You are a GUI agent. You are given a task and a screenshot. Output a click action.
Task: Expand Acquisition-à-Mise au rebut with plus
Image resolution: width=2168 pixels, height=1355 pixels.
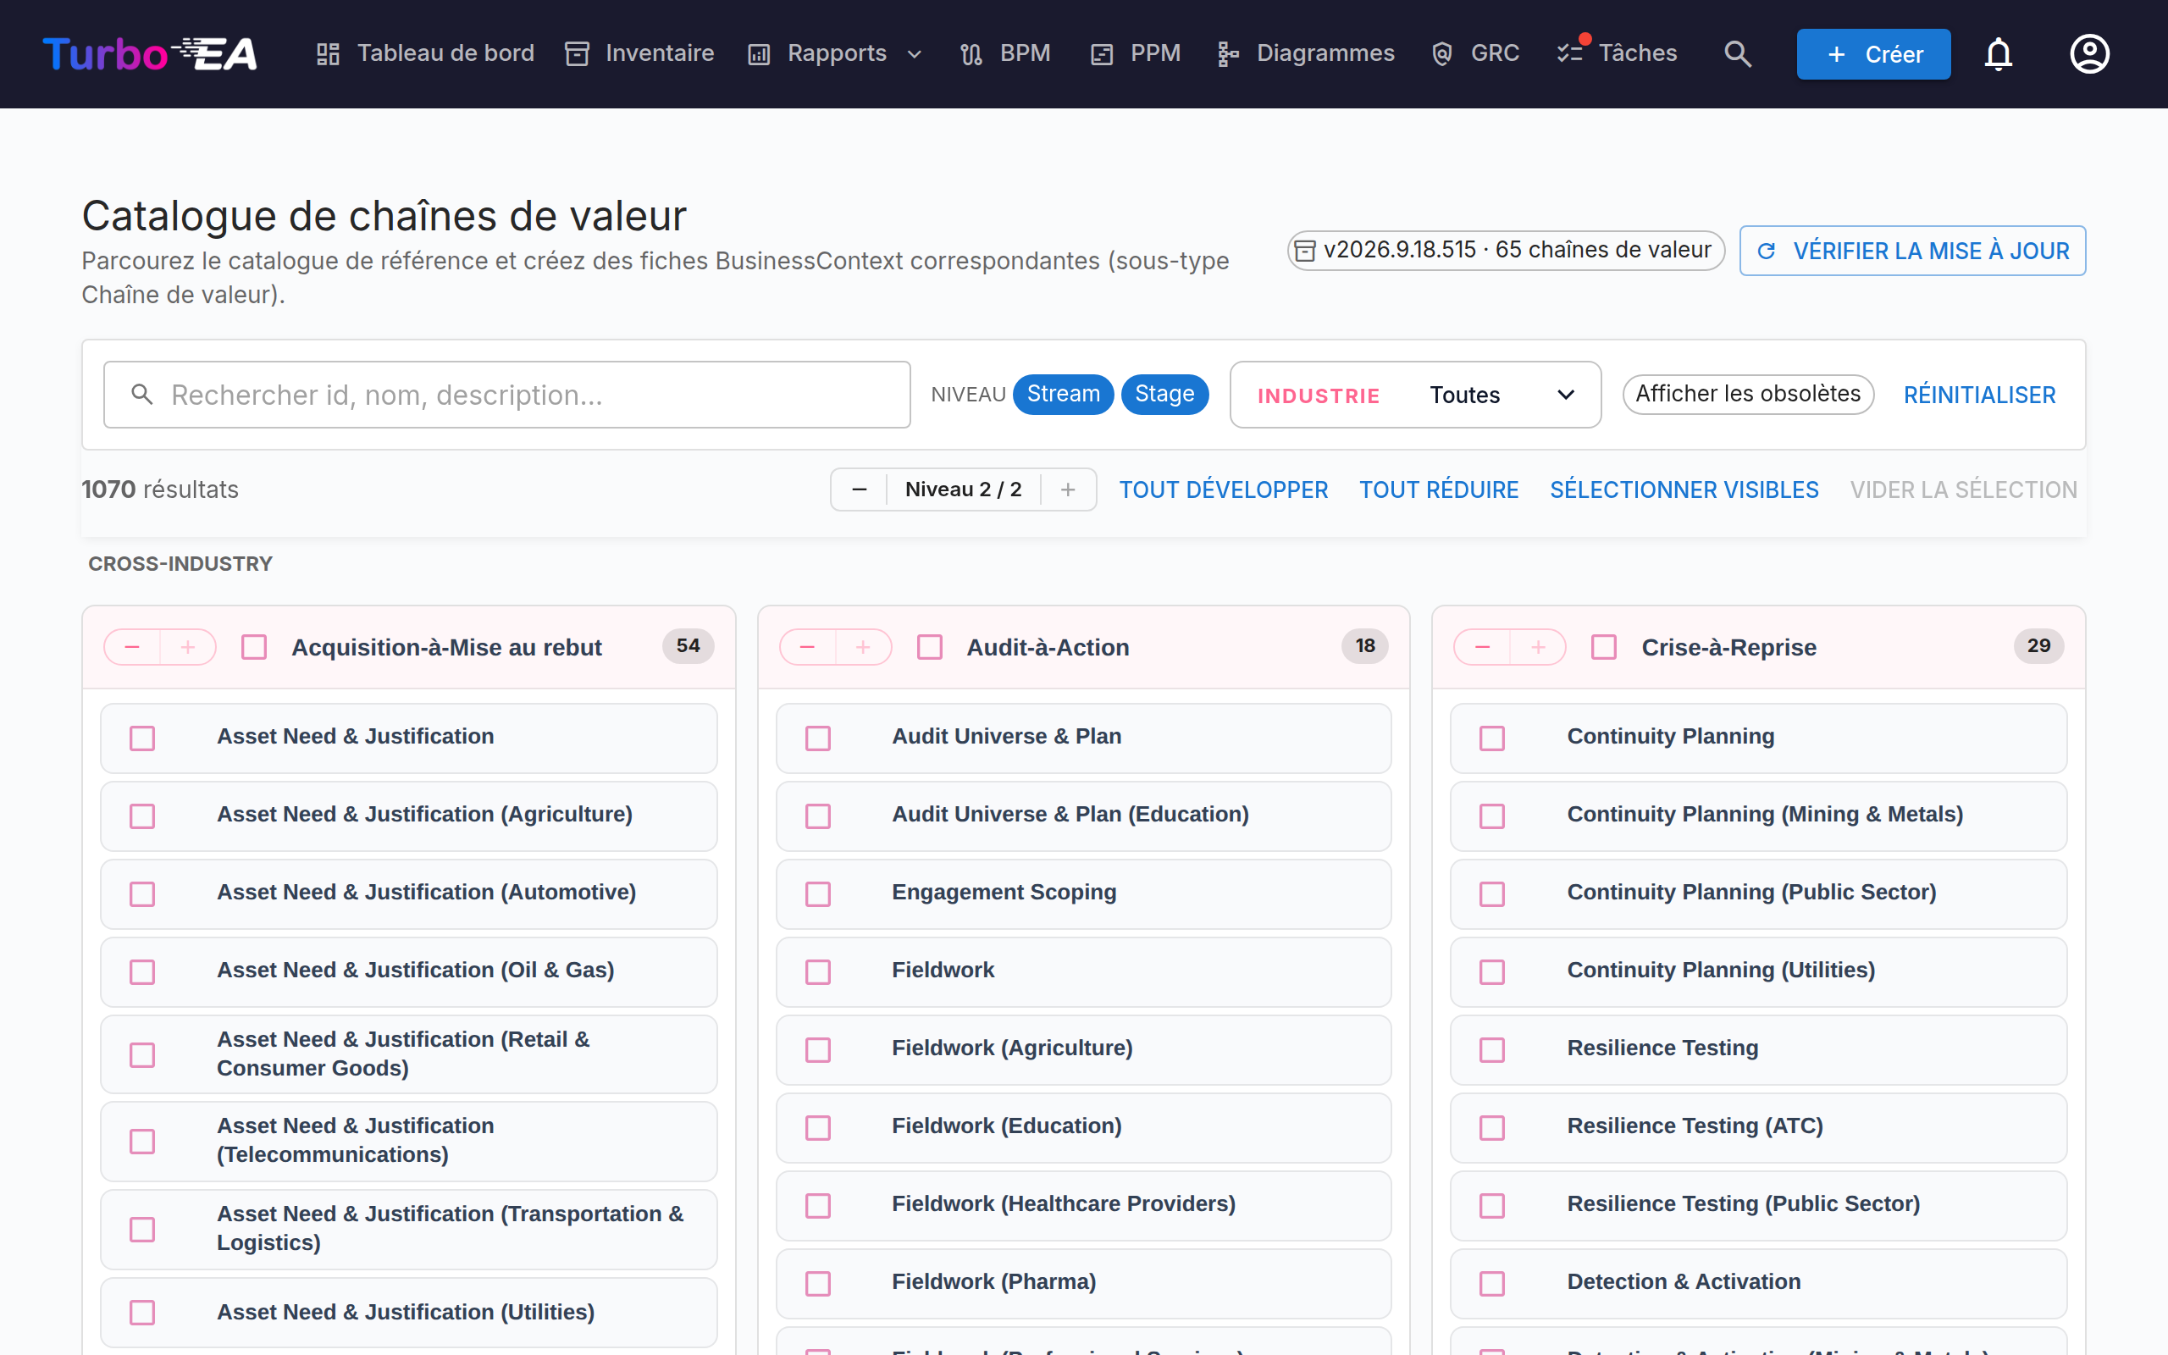pyautogui.click(x=188, y=647)
